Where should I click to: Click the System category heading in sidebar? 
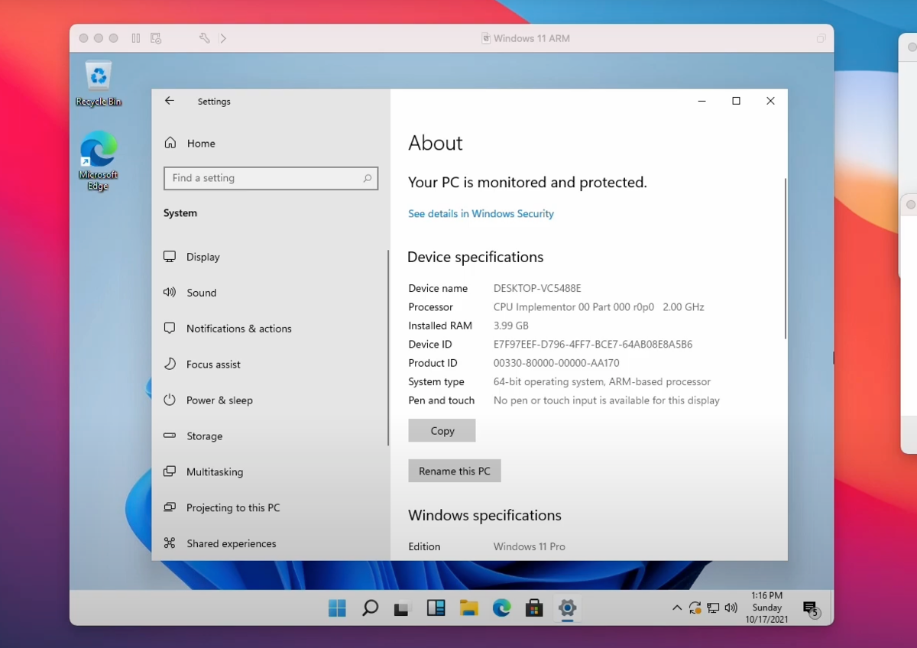(180, 213)
